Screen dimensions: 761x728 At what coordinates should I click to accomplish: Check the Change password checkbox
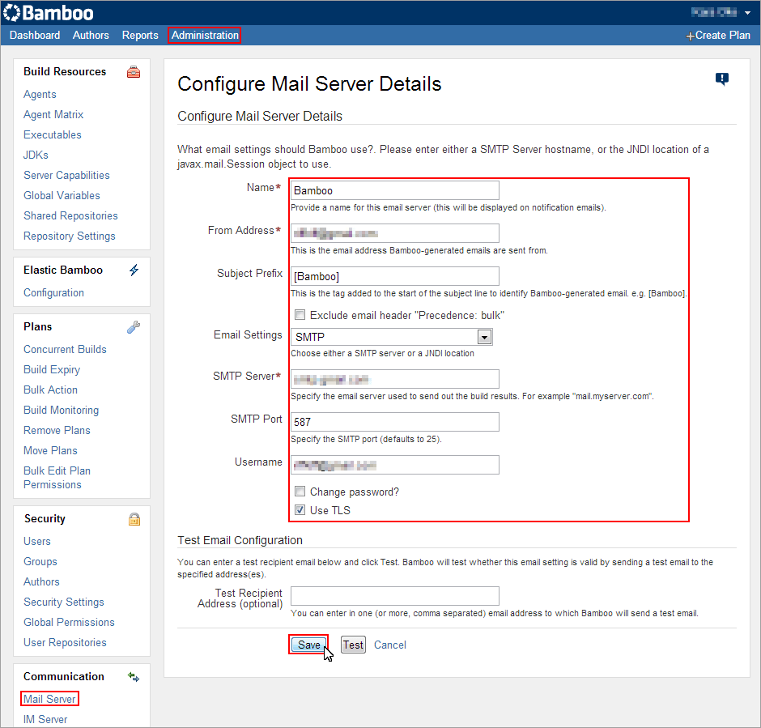pos(300,492)
